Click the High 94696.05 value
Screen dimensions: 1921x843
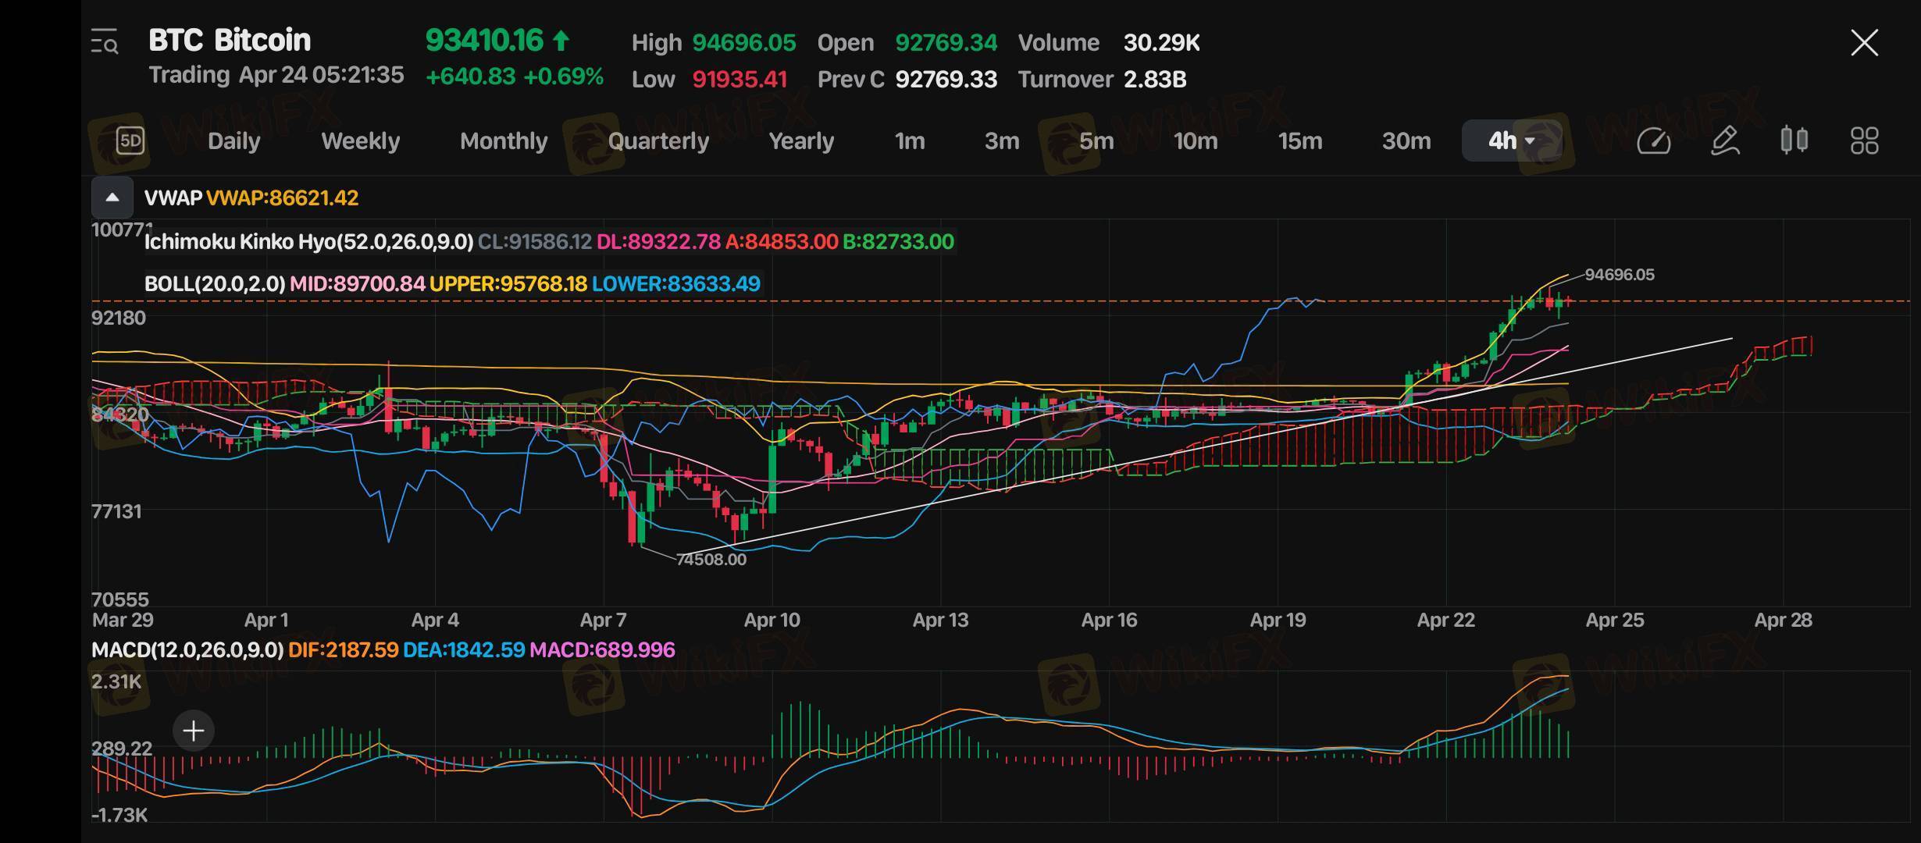pos(744,43)
